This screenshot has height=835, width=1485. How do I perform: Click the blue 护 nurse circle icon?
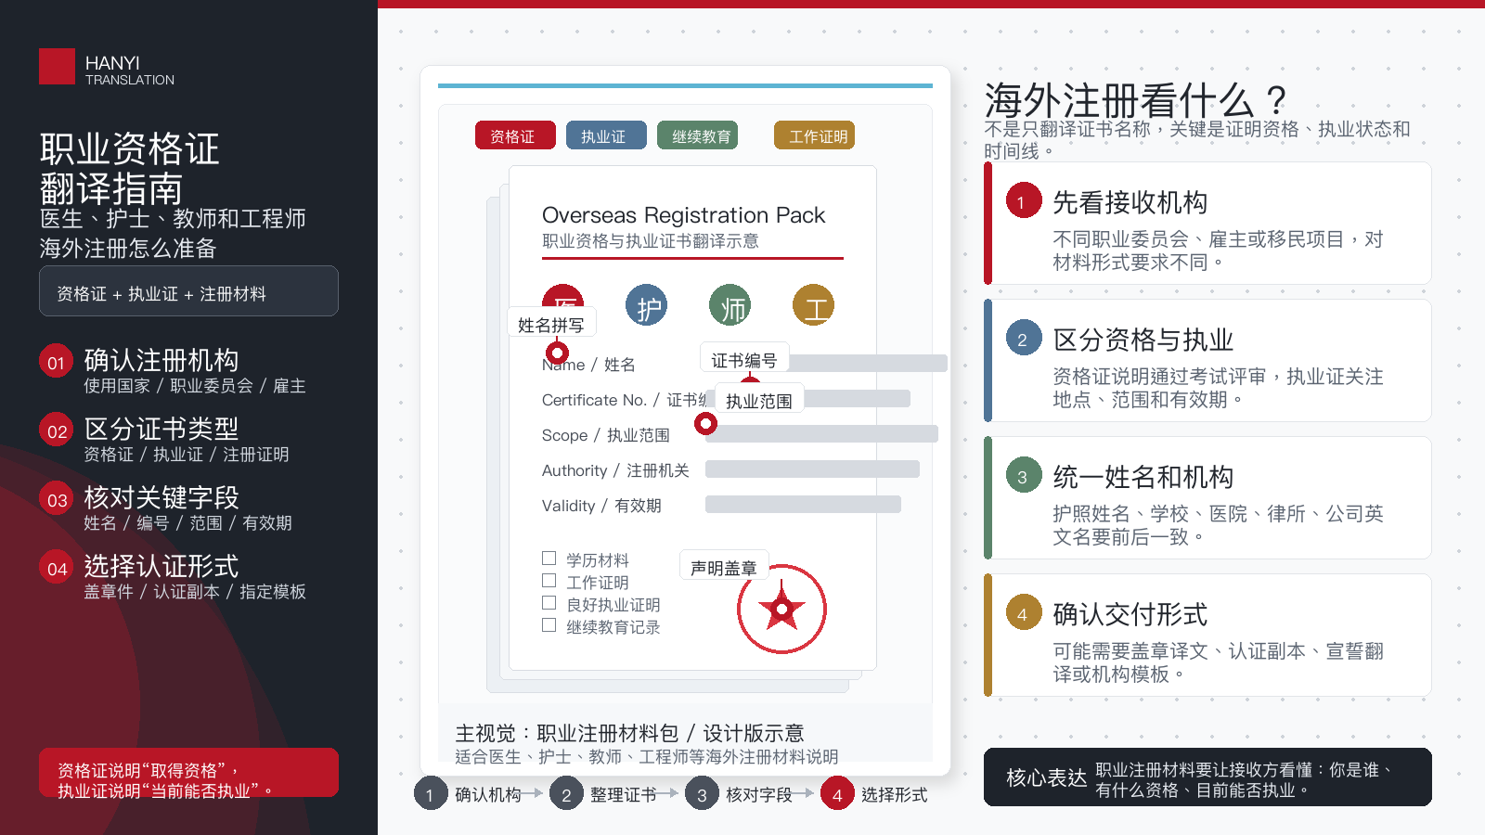(x=647, y=305)
